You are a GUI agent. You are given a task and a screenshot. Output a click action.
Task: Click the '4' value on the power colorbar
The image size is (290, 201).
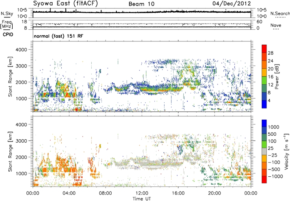269,101
